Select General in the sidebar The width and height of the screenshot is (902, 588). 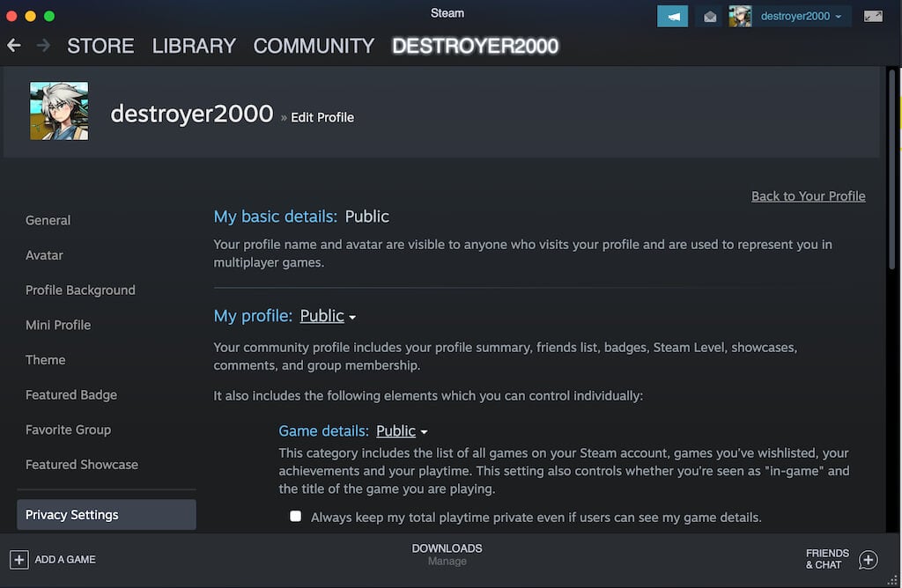click(x=48, y=220)
